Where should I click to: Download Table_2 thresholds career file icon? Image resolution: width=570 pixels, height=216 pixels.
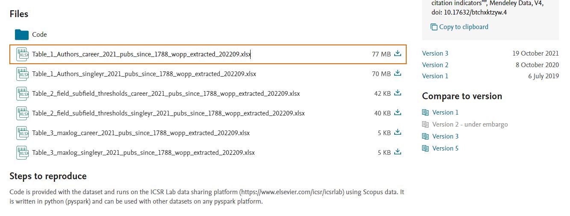click(398, 93)
